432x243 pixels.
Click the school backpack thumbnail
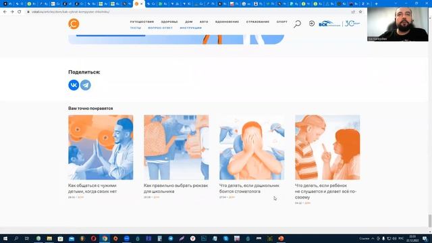(176, 147)
